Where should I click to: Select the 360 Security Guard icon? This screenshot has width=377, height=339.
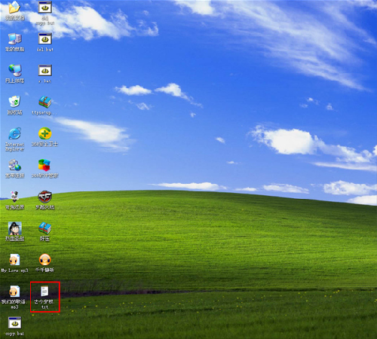click(45, 133)
